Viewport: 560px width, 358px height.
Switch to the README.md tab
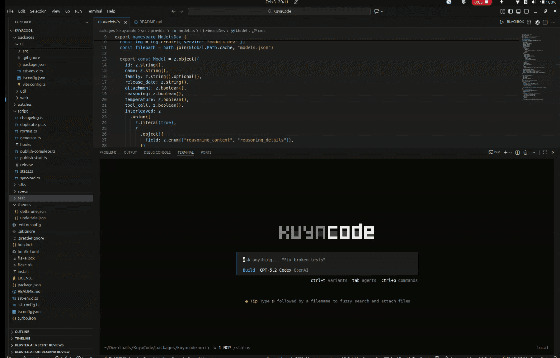click(x=151, y=22)
